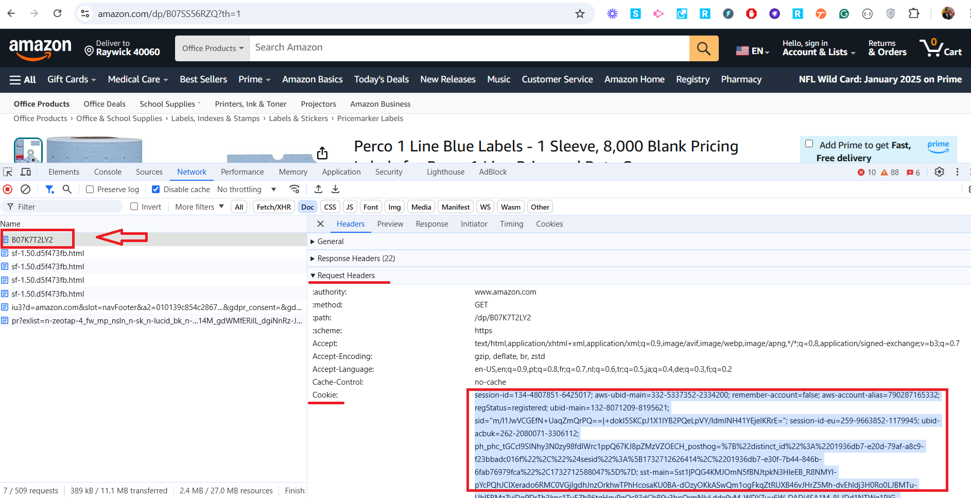The height and width of the screenshot is (498, 971).
Task: Open the DevTools three-dot menu
Action: click(958, 172)
